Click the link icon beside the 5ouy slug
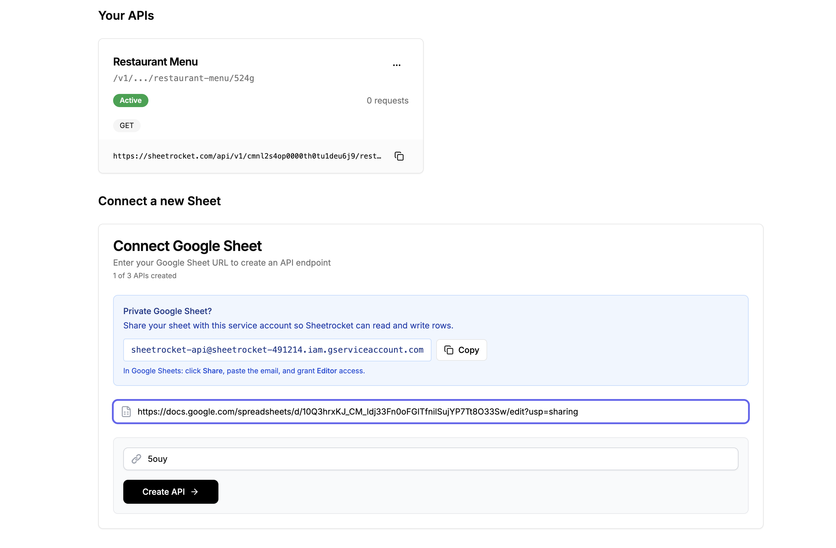 coord(136,459)
